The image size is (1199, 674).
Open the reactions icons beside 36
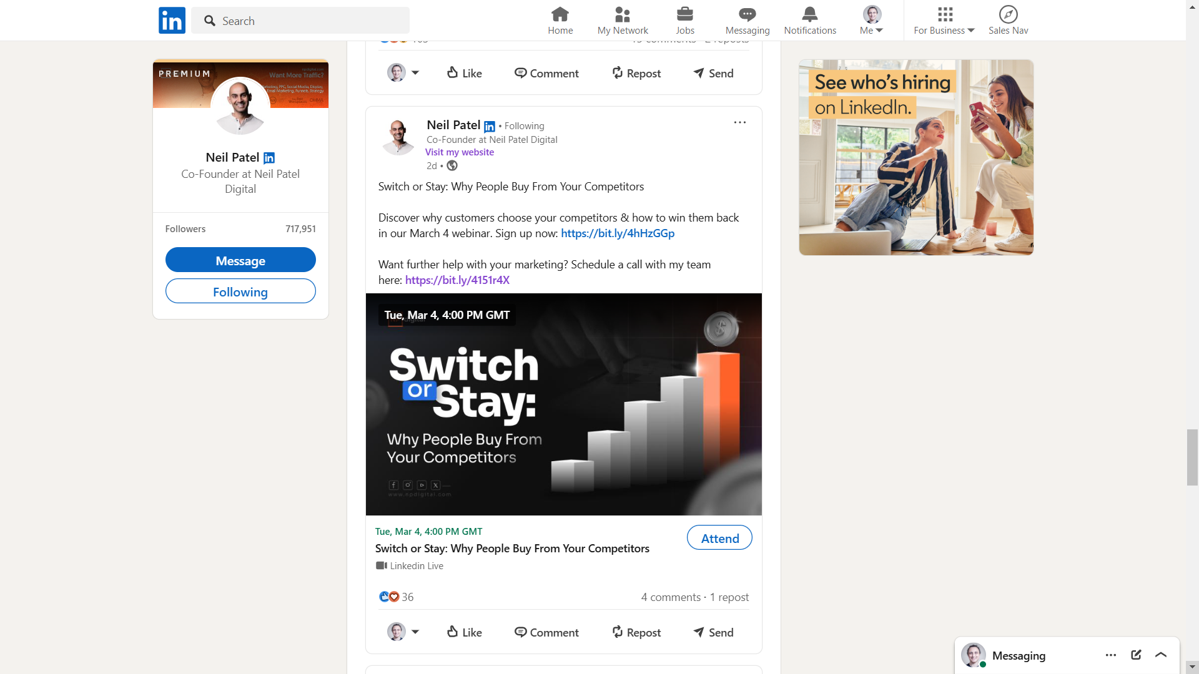pyautogui.click(x=389, y=597)
